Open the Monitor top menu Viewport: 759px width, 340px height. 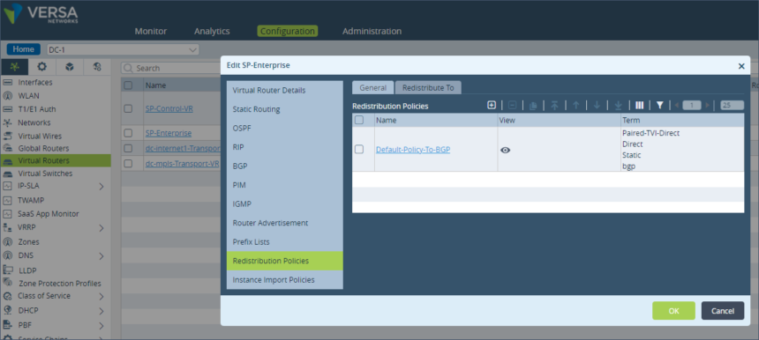pyautogui.click(x=151, y=32)
